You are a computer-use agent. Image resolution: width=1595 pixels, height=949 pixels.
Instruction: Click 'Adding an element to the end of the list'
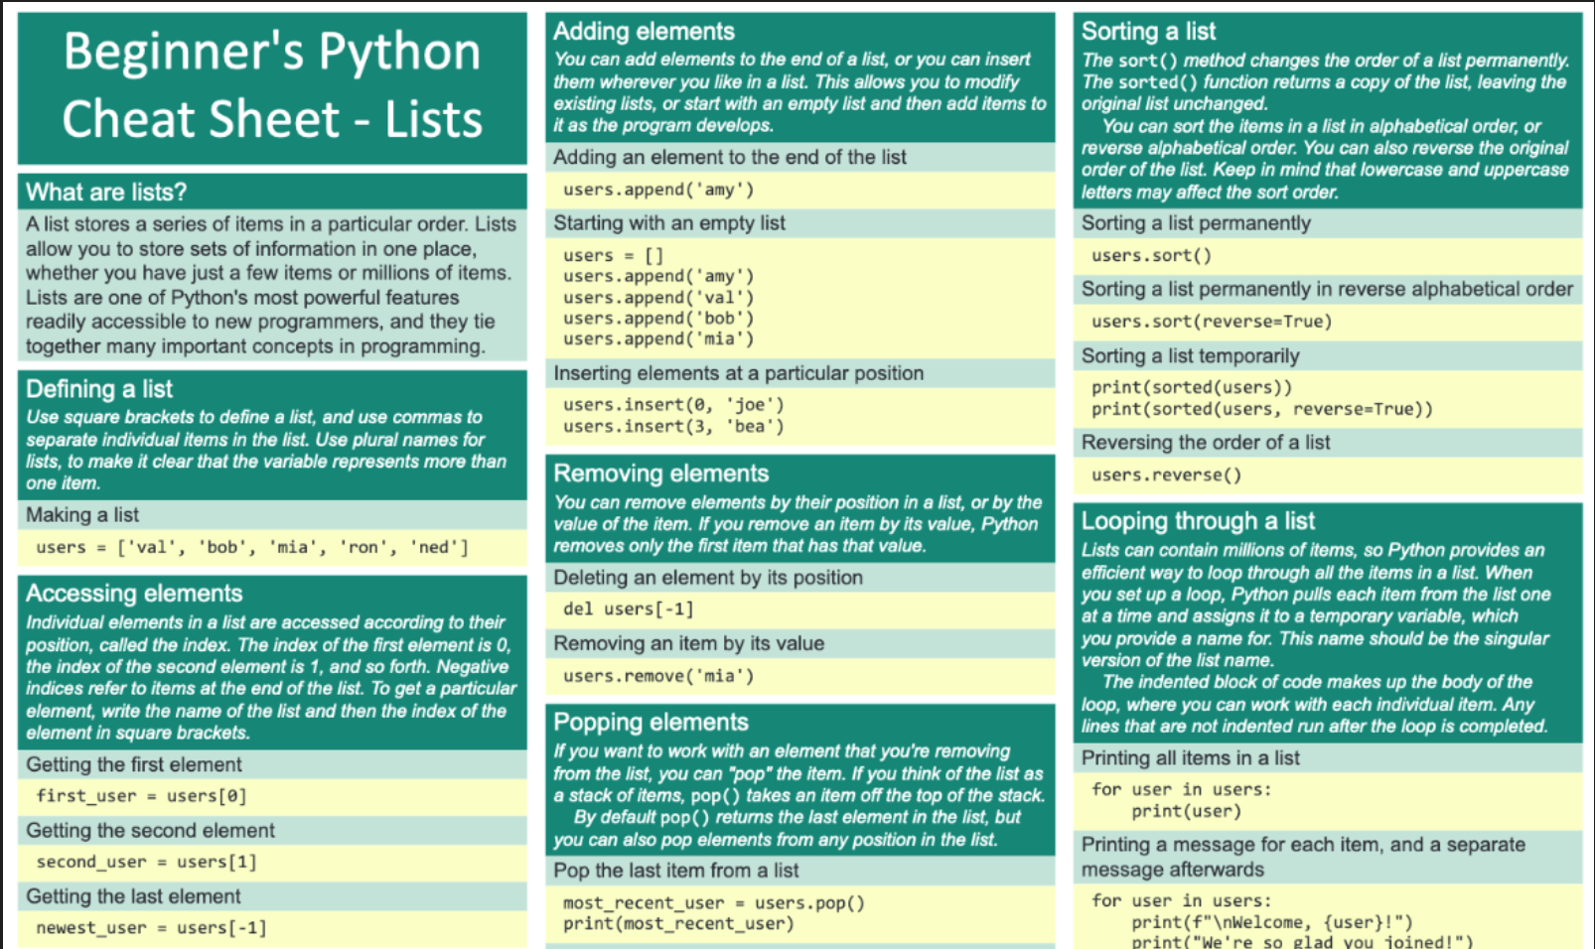[x=730, y=157]
